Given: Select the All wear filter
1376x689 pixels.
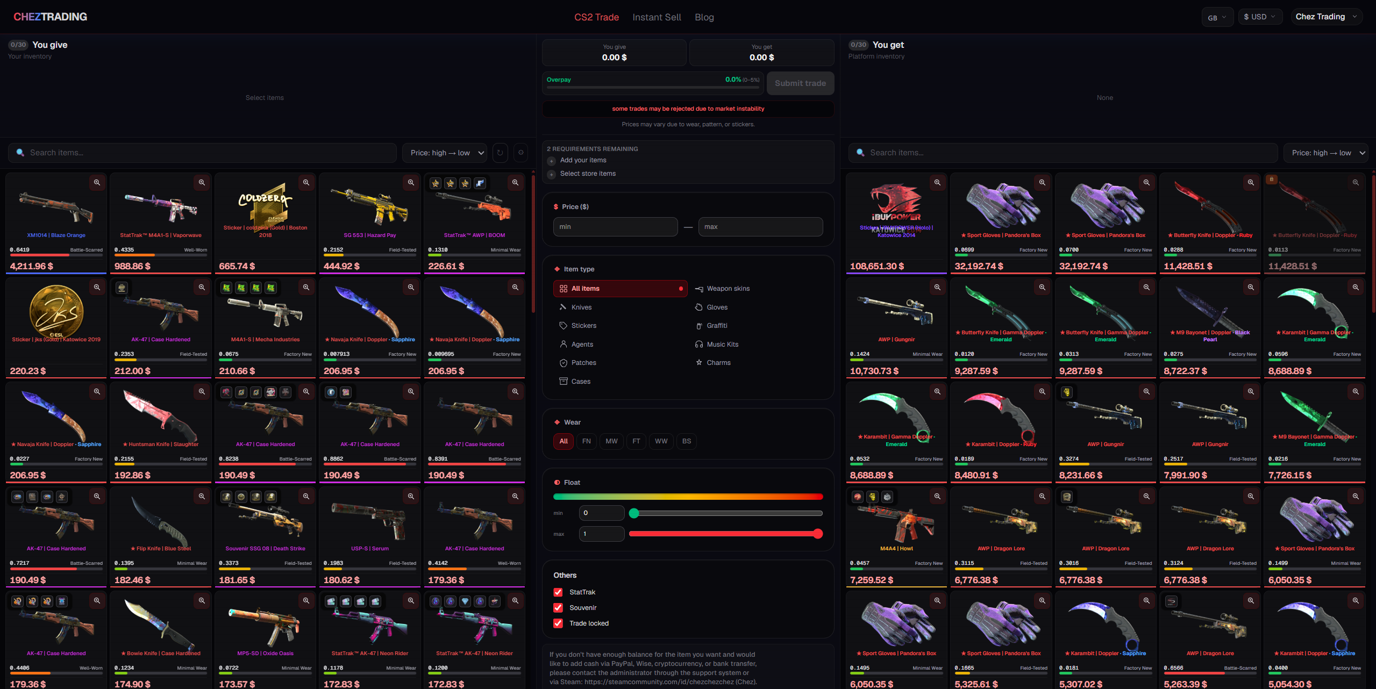Looking at the screenshot, I should click(x=564, y=441).
